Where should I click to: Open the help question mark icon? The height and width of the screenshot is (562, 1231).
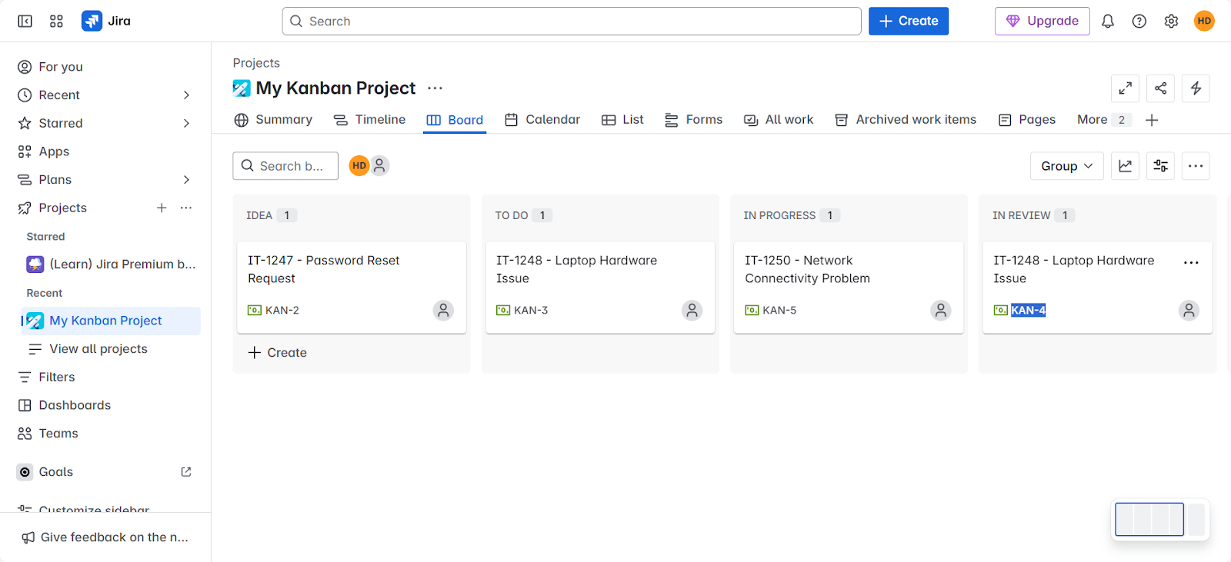[x=1139, y=21]
